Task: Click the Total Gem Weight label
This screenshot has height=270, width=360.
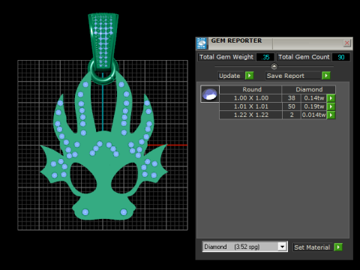Action: click(226, 57)
